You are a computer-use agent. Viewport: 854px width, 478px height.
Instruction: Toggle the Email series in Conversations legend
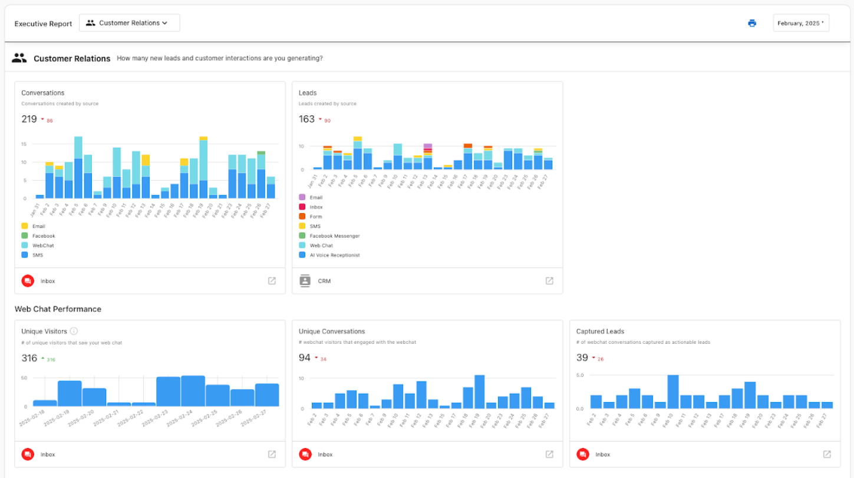pyautogui.click(x=38, y=226)
